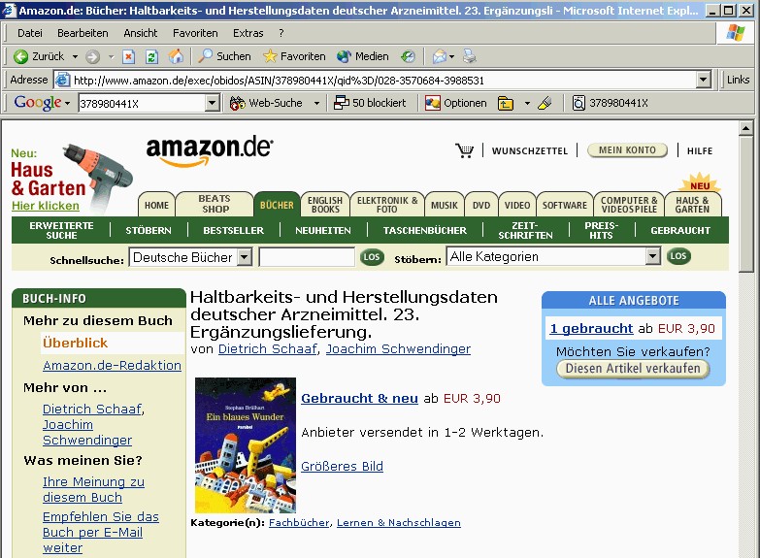Refresh the page using the green arrows icon
Screen dimensions: 760x558
point(151,56)
